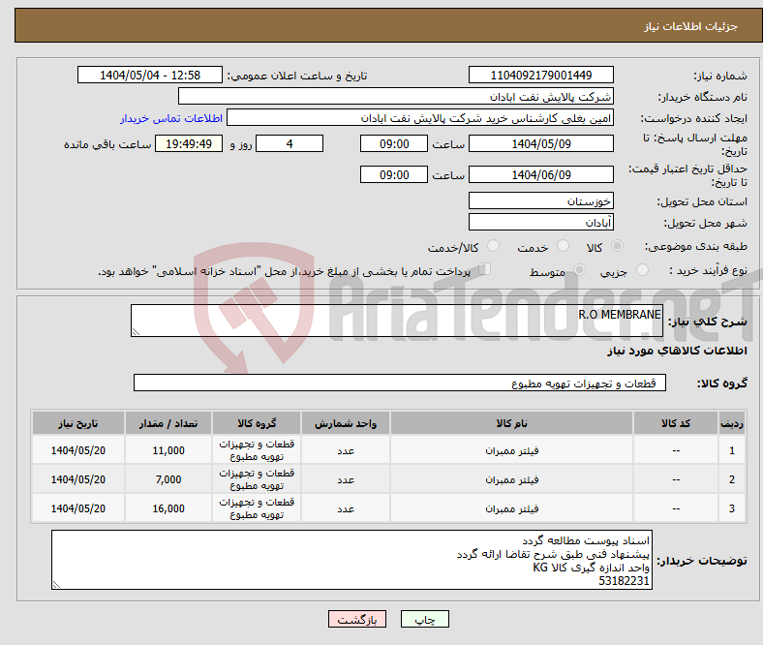The height and width of the screenshot is (645, 763).
Task: Select the خدمت radio button
Action: 563,246
